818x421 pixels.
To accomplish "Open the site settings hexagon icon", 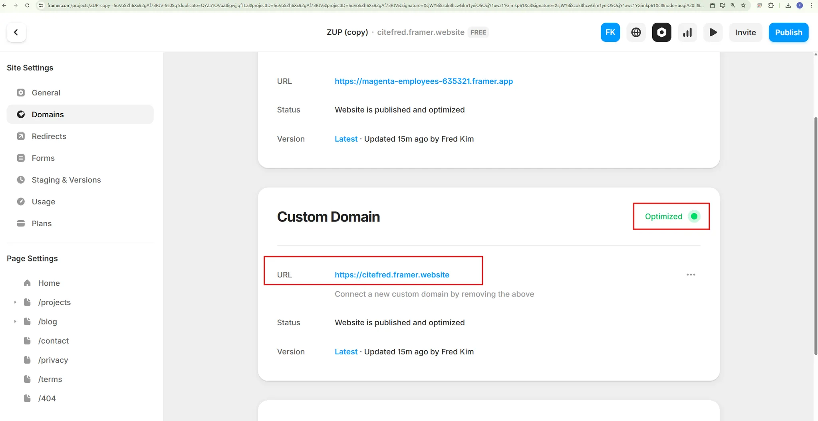I will (x=661, y=32).
